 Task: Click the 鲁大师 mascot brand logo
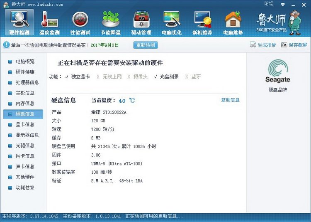pyautogui.click(x=279, y=23)
